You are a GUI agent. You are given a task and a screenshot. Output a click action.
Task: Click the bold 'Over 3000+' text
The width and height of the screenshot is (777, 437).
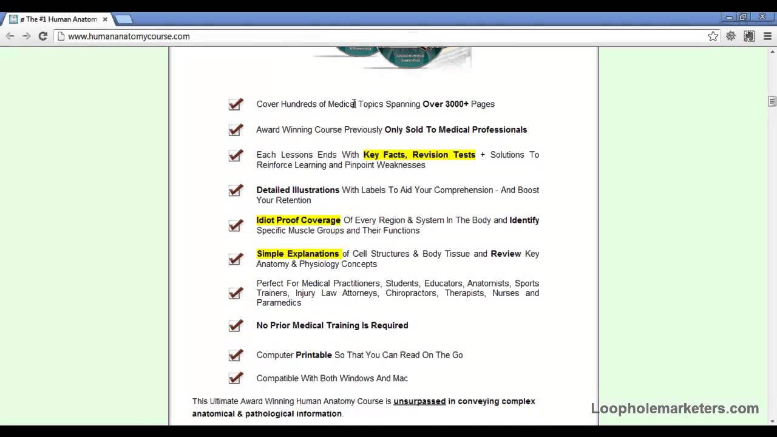(446, 104)
